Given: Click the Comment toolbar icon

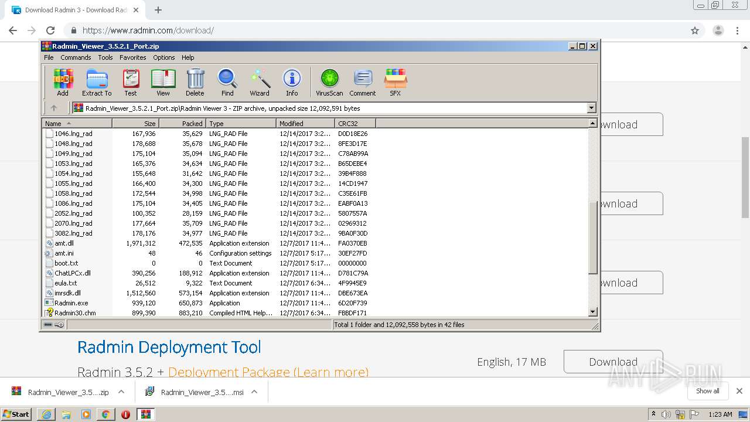Looking at the screenshot, I should tap(363, 82).
